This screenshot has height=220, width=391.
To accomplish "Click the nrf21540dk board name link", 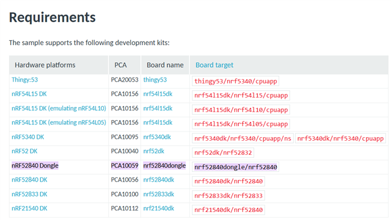I will 159,208.
